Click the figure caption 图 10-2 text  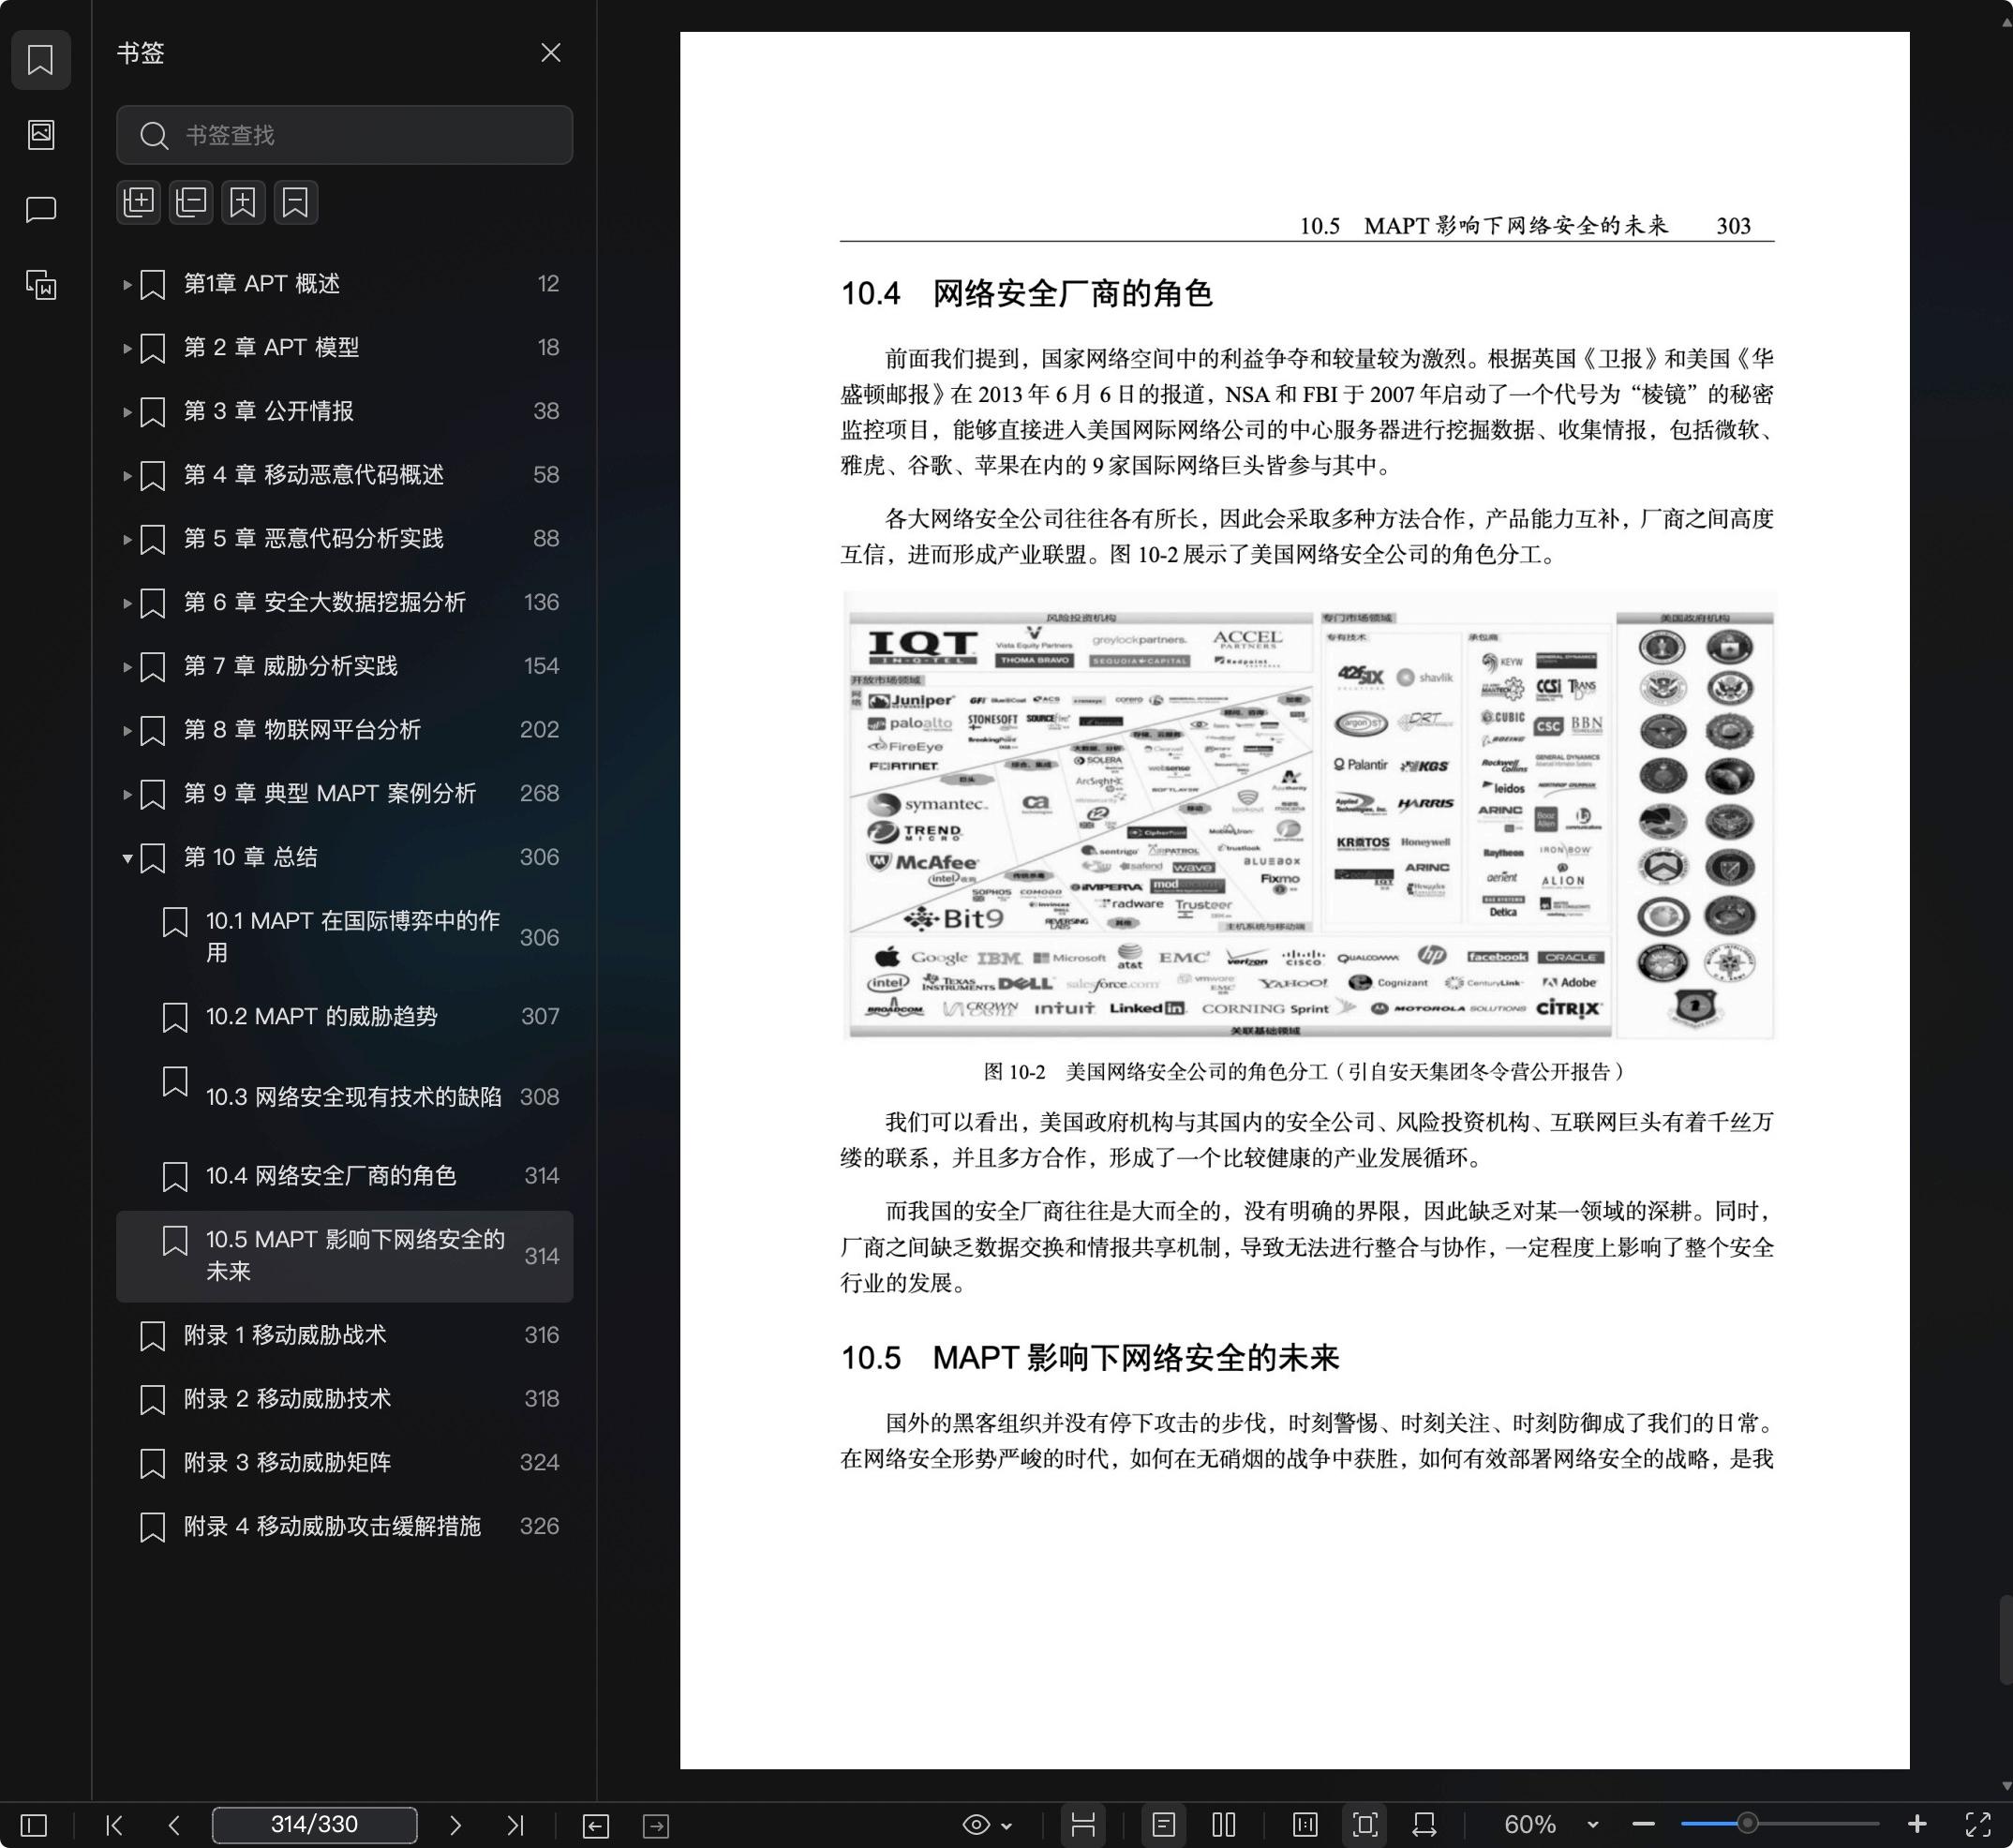[1306, 1072]
